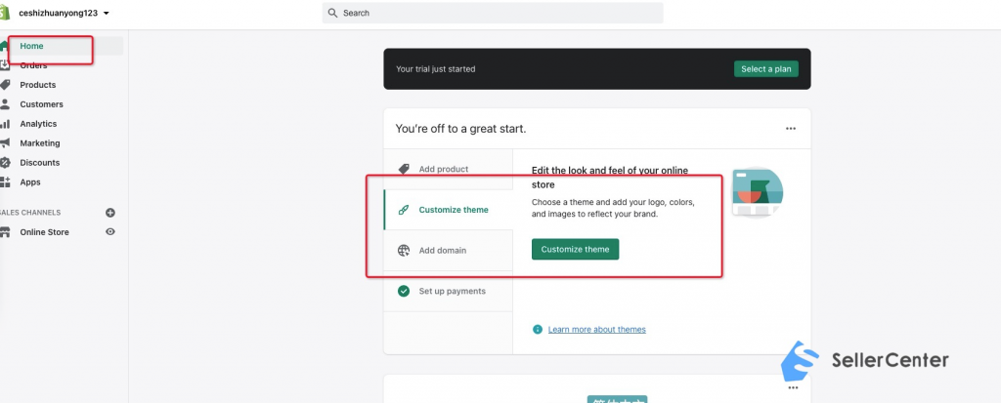The width and height of the screenshot is (1001, 403).
Task: Click the Set up payments green checkmark
Action: coord(404,291)
